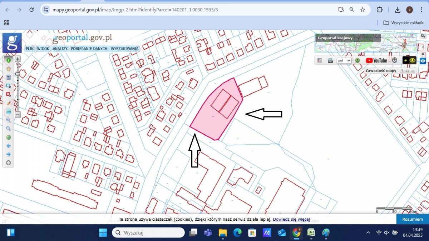429x241 pixels.
Task: Open the pol language dropdown
Action: (x=344, y=61)
